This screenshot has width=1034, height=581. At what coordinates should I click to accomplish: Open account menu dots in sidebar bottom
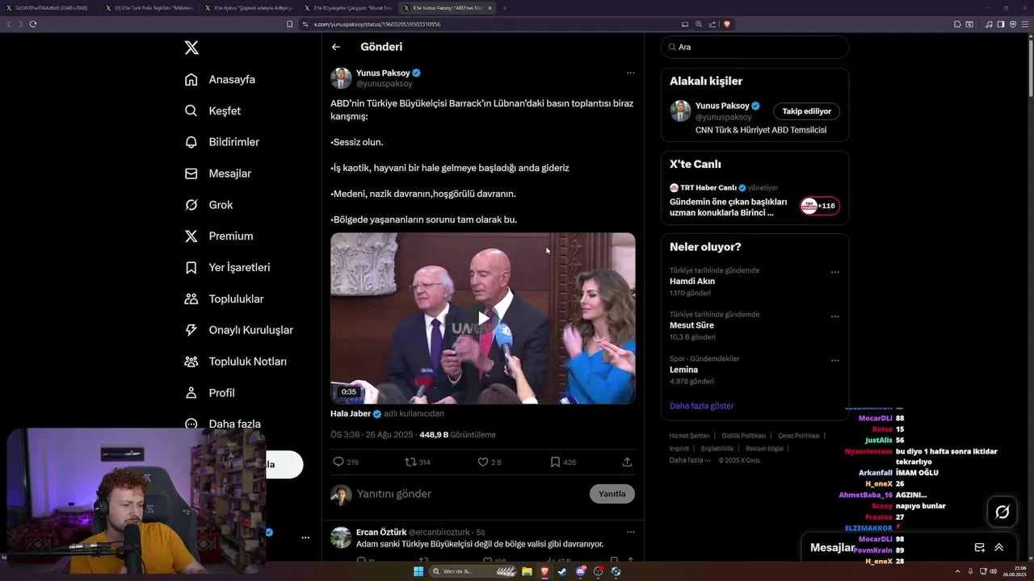[305, 537]
